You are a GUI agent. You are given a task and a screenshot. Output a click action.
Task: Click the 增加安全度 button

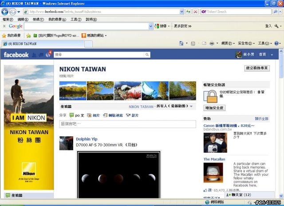214,108
